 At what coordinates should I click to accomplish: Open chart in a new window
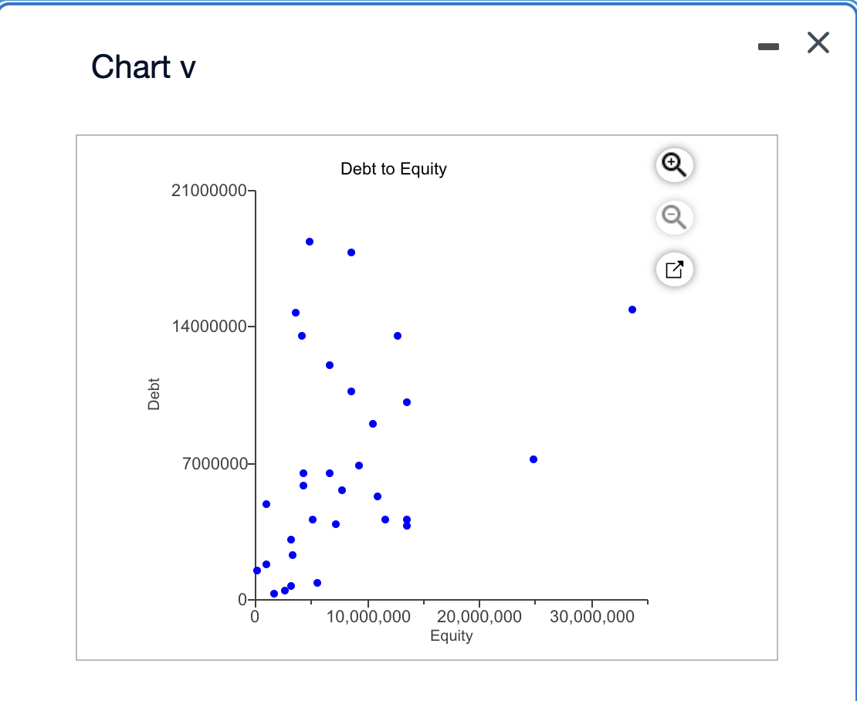[x=673, y=269]
